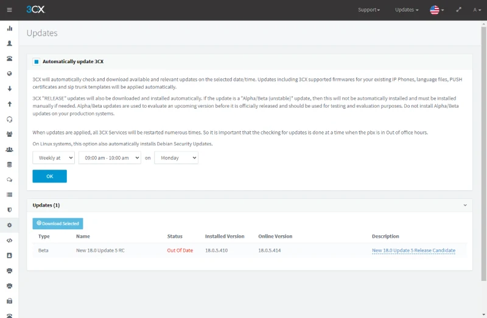The width and height of the screenshot is (487, 318).
Task: Click the 'Out Of Date' status text
Action: click(x=180, y=251)
